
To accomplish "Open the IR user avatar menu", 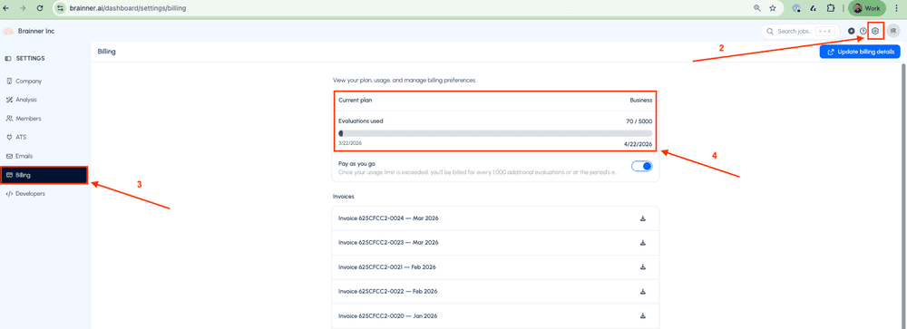I will pyautogui.click(x=893, y=31).
